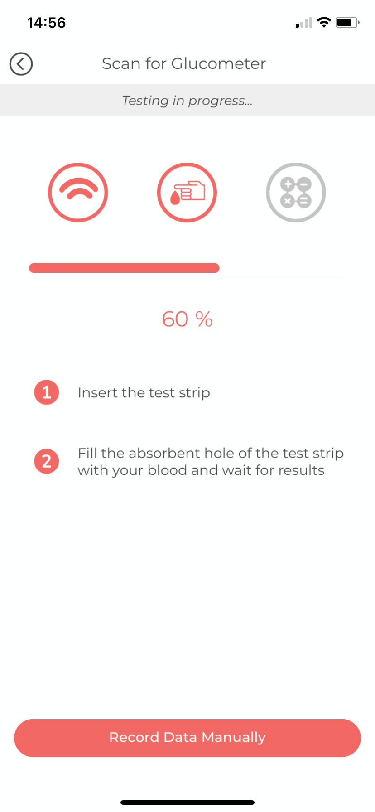This screenshot has height=812, width=375.
Task: Tap the Scan for Glucometer title
Action: [184, 64]
